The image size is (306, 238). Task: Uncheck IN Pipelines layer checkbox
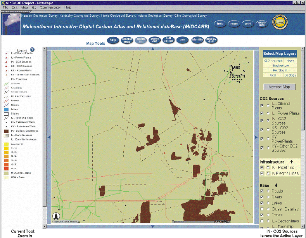(x=262, y=167)
